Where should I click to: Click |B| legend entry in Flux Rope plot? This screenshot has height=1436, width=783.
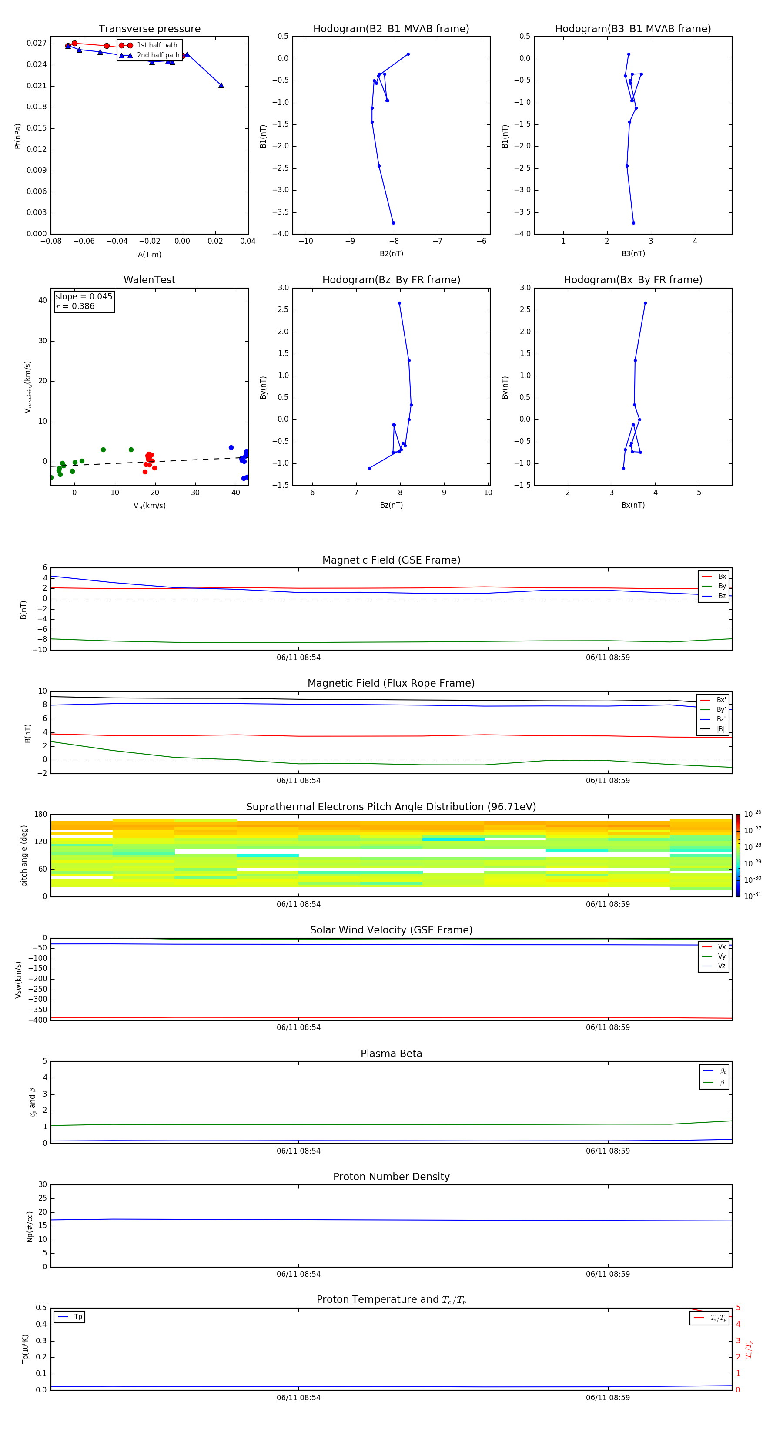click(713, 729)
